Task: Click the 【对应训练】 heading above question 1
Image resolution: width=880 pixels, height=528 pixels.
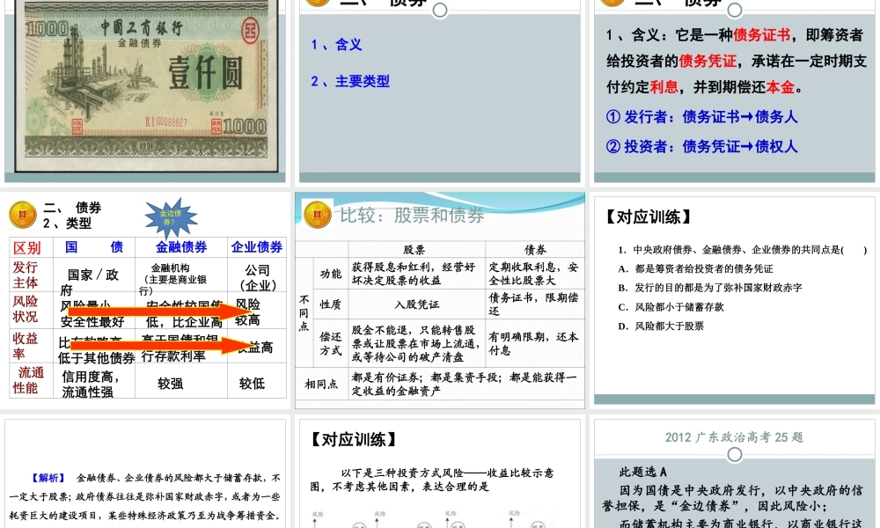Action: tap(648, 217)
